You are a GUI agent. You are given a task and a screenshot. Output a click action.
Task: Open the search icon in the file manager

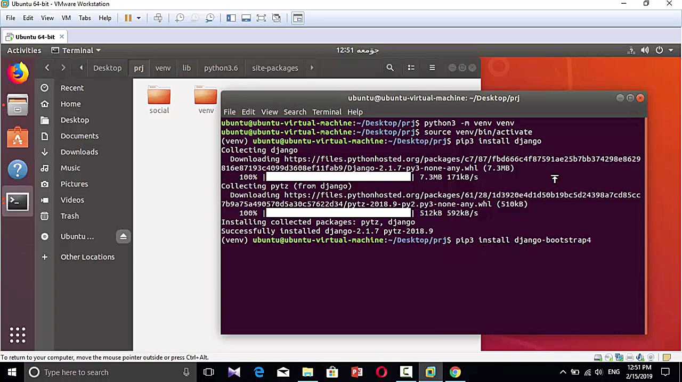click(x=390, y=68)
